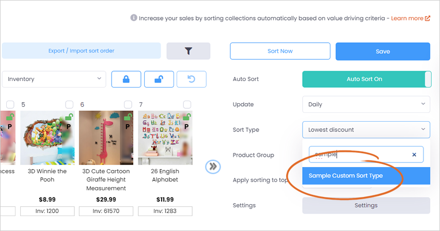The height and width of the screenshot is (231, 440).
Task: Click the Sort Now button
Action: 280,51
